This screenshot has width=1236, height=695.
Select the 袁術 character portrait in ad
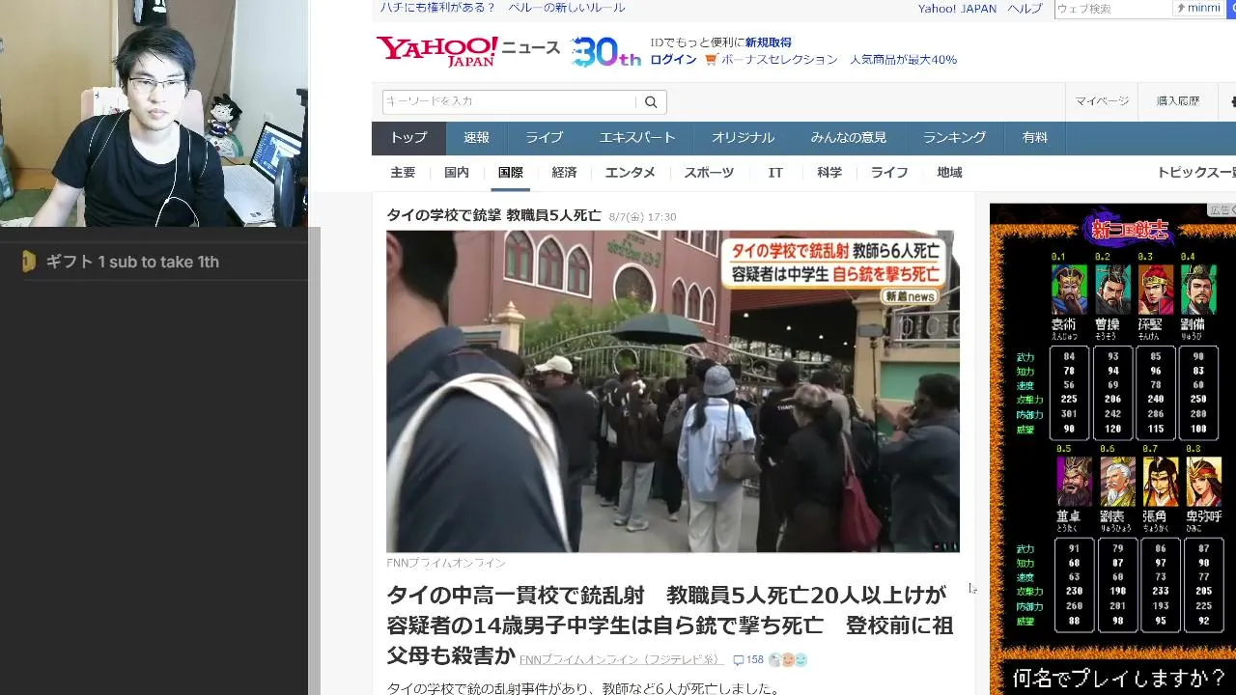point(1068,288)
